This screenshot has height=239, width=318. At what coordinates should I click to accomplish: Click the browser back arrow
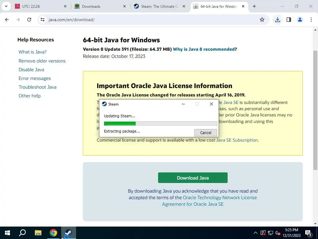pos(7,20)
